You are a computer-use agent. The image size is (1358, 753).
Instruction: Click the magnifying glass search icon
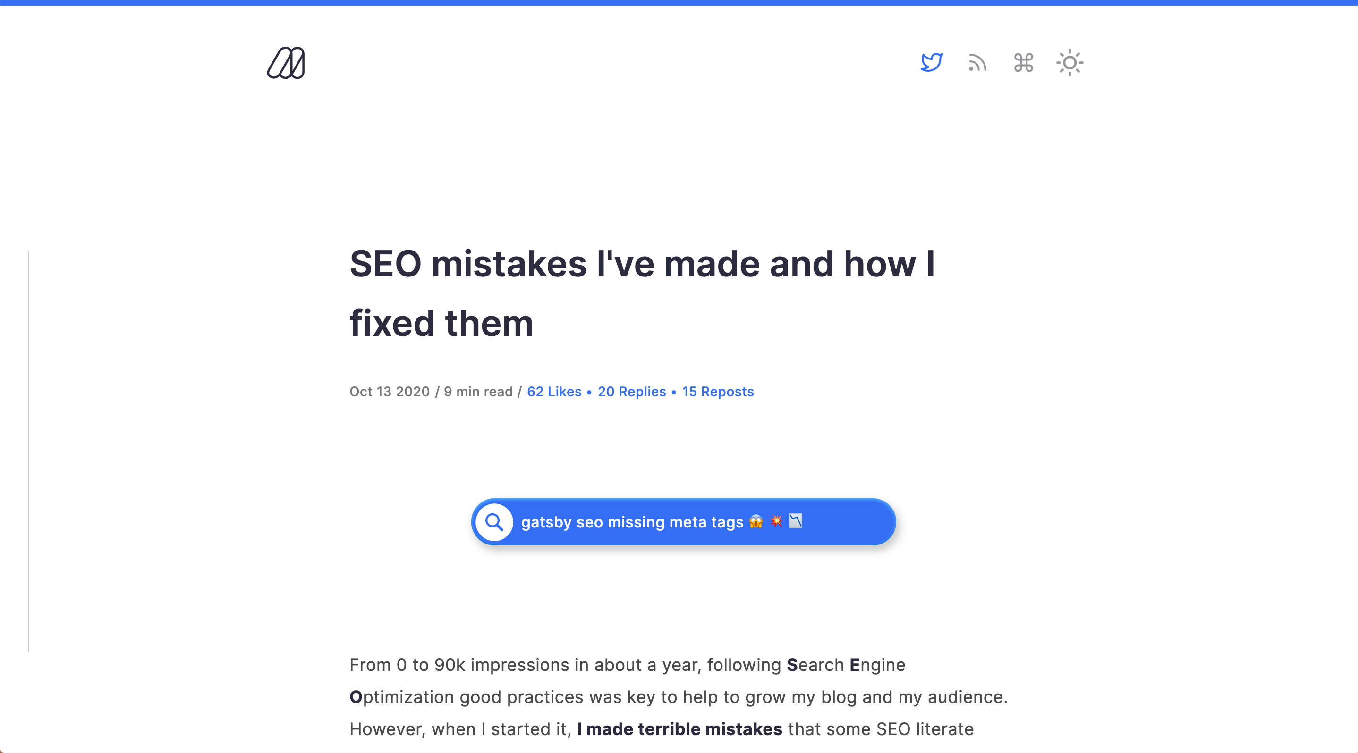click(494, 522)
